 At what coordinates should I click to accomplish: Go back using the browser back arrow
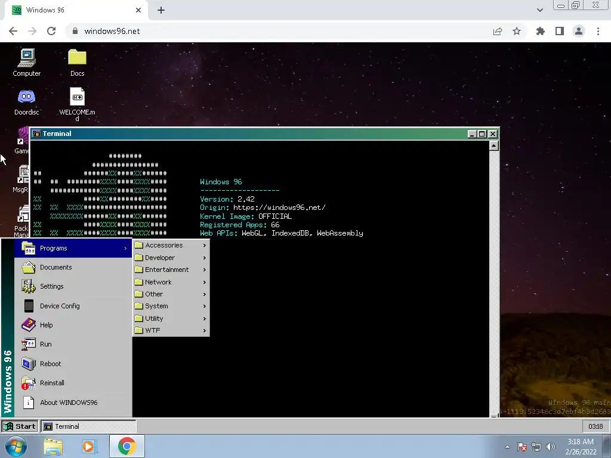click(13, 31)
